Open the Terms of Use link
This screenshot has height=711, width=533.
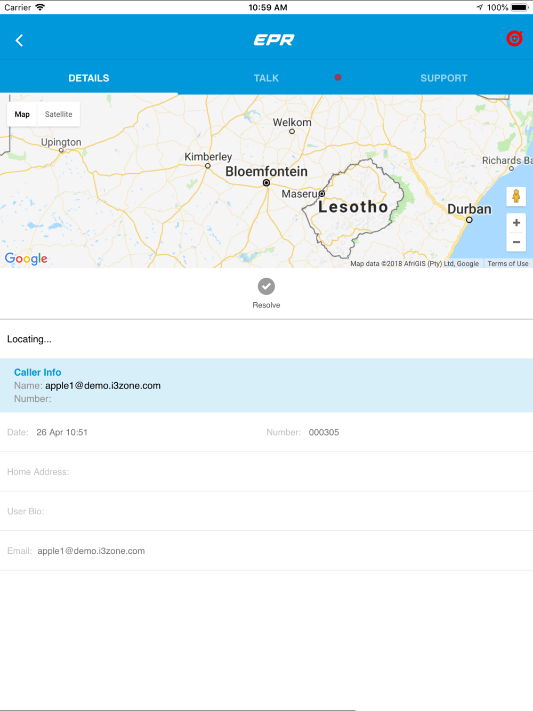click(507, 263)
